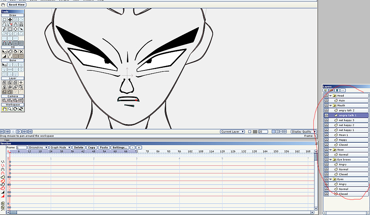Viewport: 370px width, 215px height.
Task: Collapse the Eye brows layer group
Action: [331, 160]
